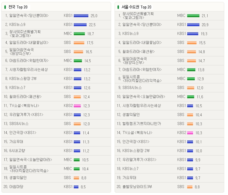Select 일일드라마<내딸꽃님이> in the 서울수도권 list
Screen dimensions: 228x195
(142, 42)
